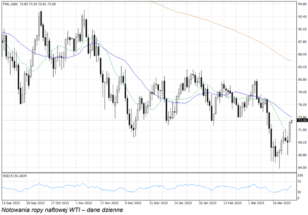Click the 83.15 price axis label
308x215 pixels.
point(302,67)
